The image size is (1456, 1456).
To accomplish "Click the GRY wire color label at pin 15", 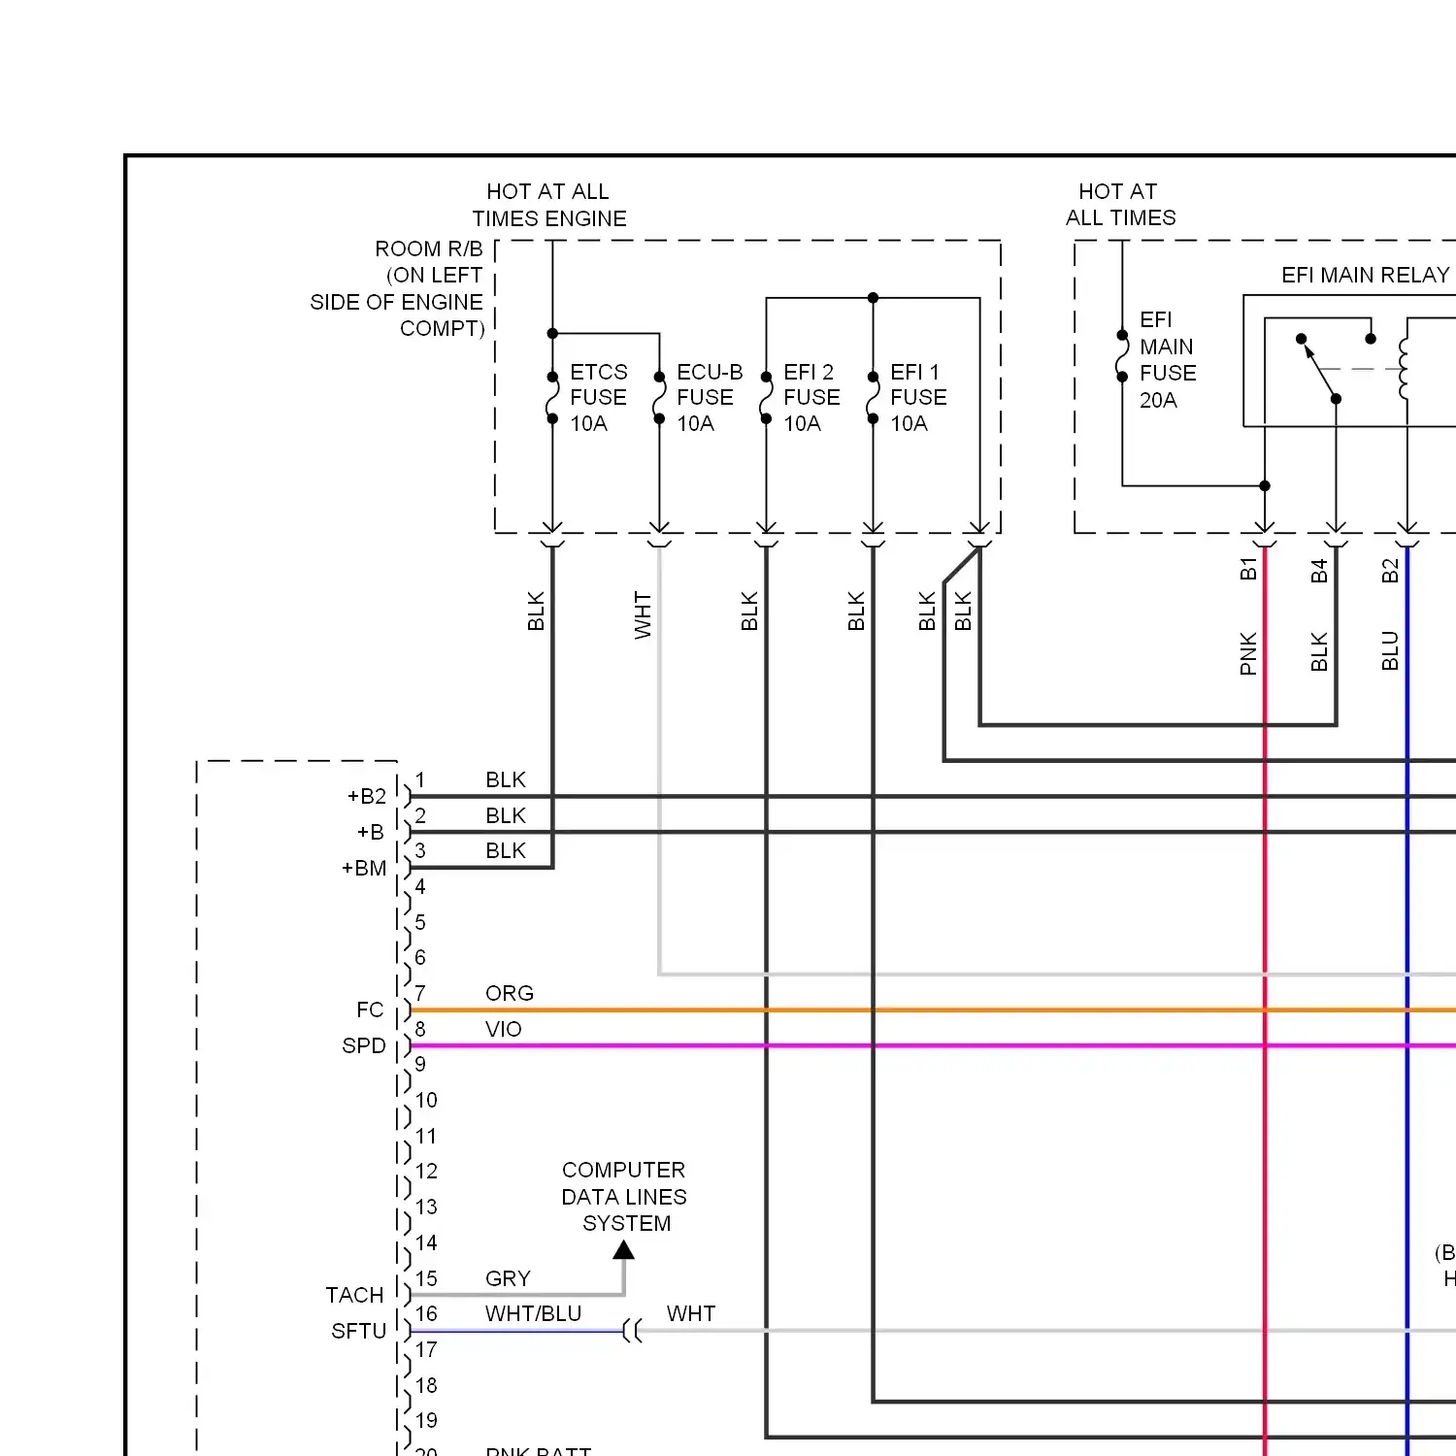I will pyautogui.click(x=508, y=1278).
